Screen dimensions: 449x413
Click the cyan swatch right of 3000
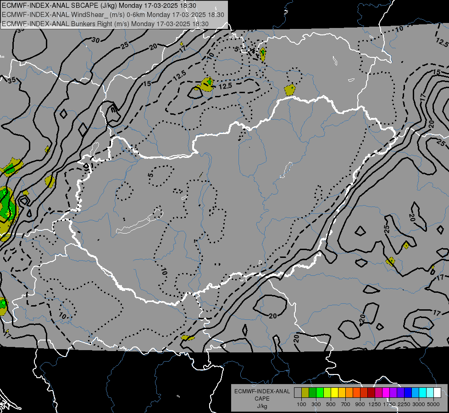[x=423, y=392]
